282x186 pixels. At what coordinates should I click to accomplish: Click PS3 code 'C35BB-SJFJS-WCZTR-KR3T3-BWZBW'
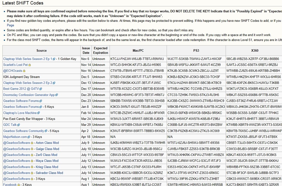tap(195, 125)
